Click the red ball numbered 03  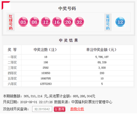(x=23, y=22)
